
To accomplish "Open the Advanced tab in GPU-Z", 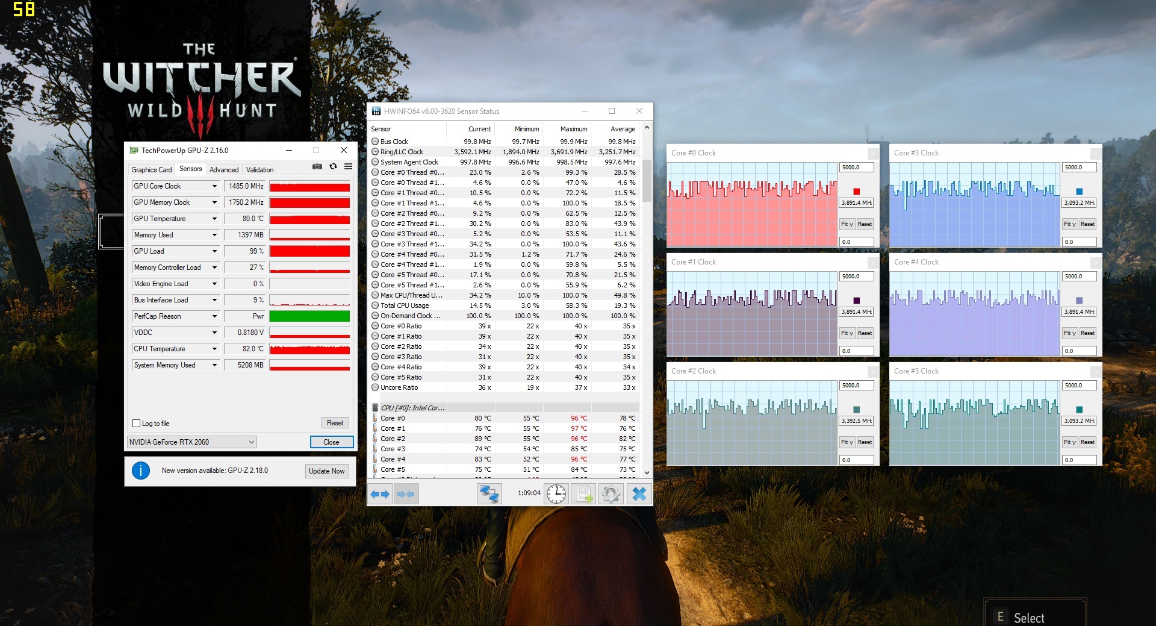I will coord(224,170).
